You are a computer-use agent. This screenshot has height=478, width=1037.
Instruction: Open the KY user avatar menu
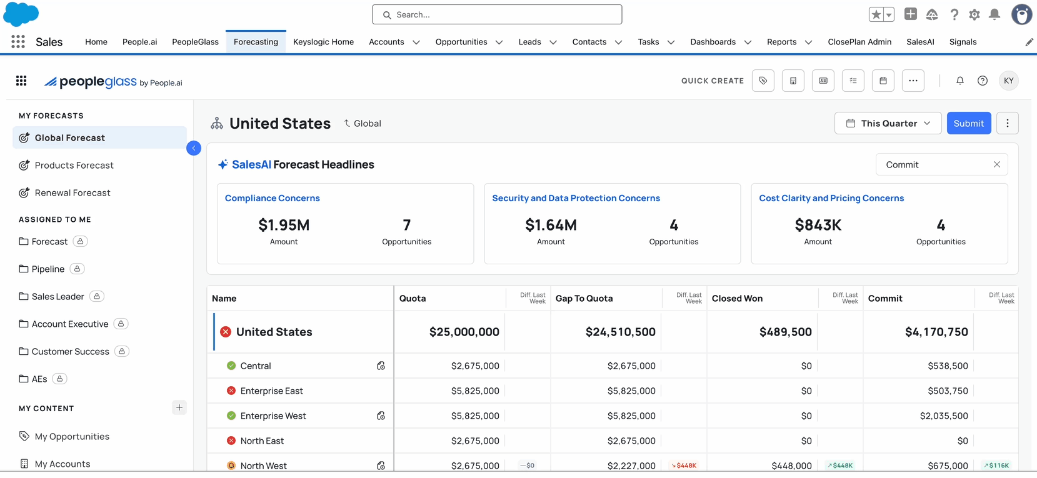click(x=1009, y=81)
